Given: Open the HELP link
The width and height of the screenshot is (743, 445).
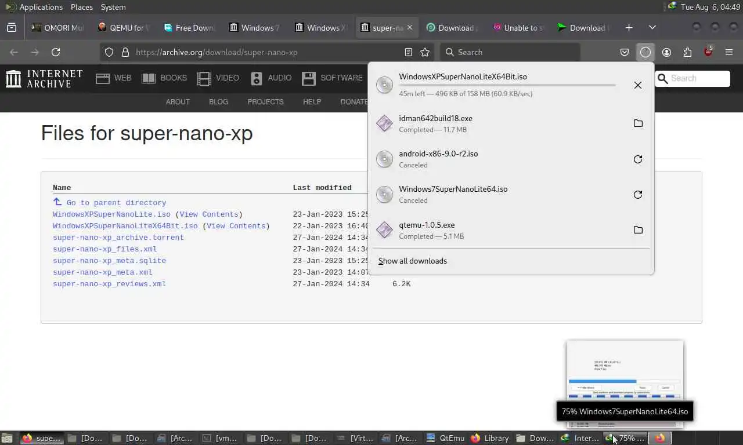Looking at the screenshot, I should coord(312,101).
